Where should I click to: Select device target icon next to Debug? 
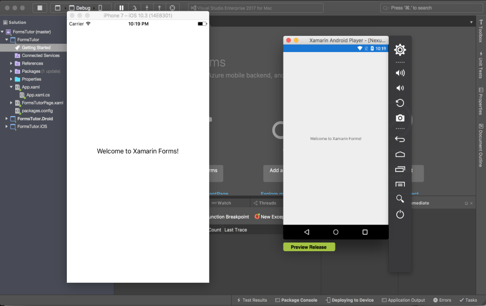100,8
